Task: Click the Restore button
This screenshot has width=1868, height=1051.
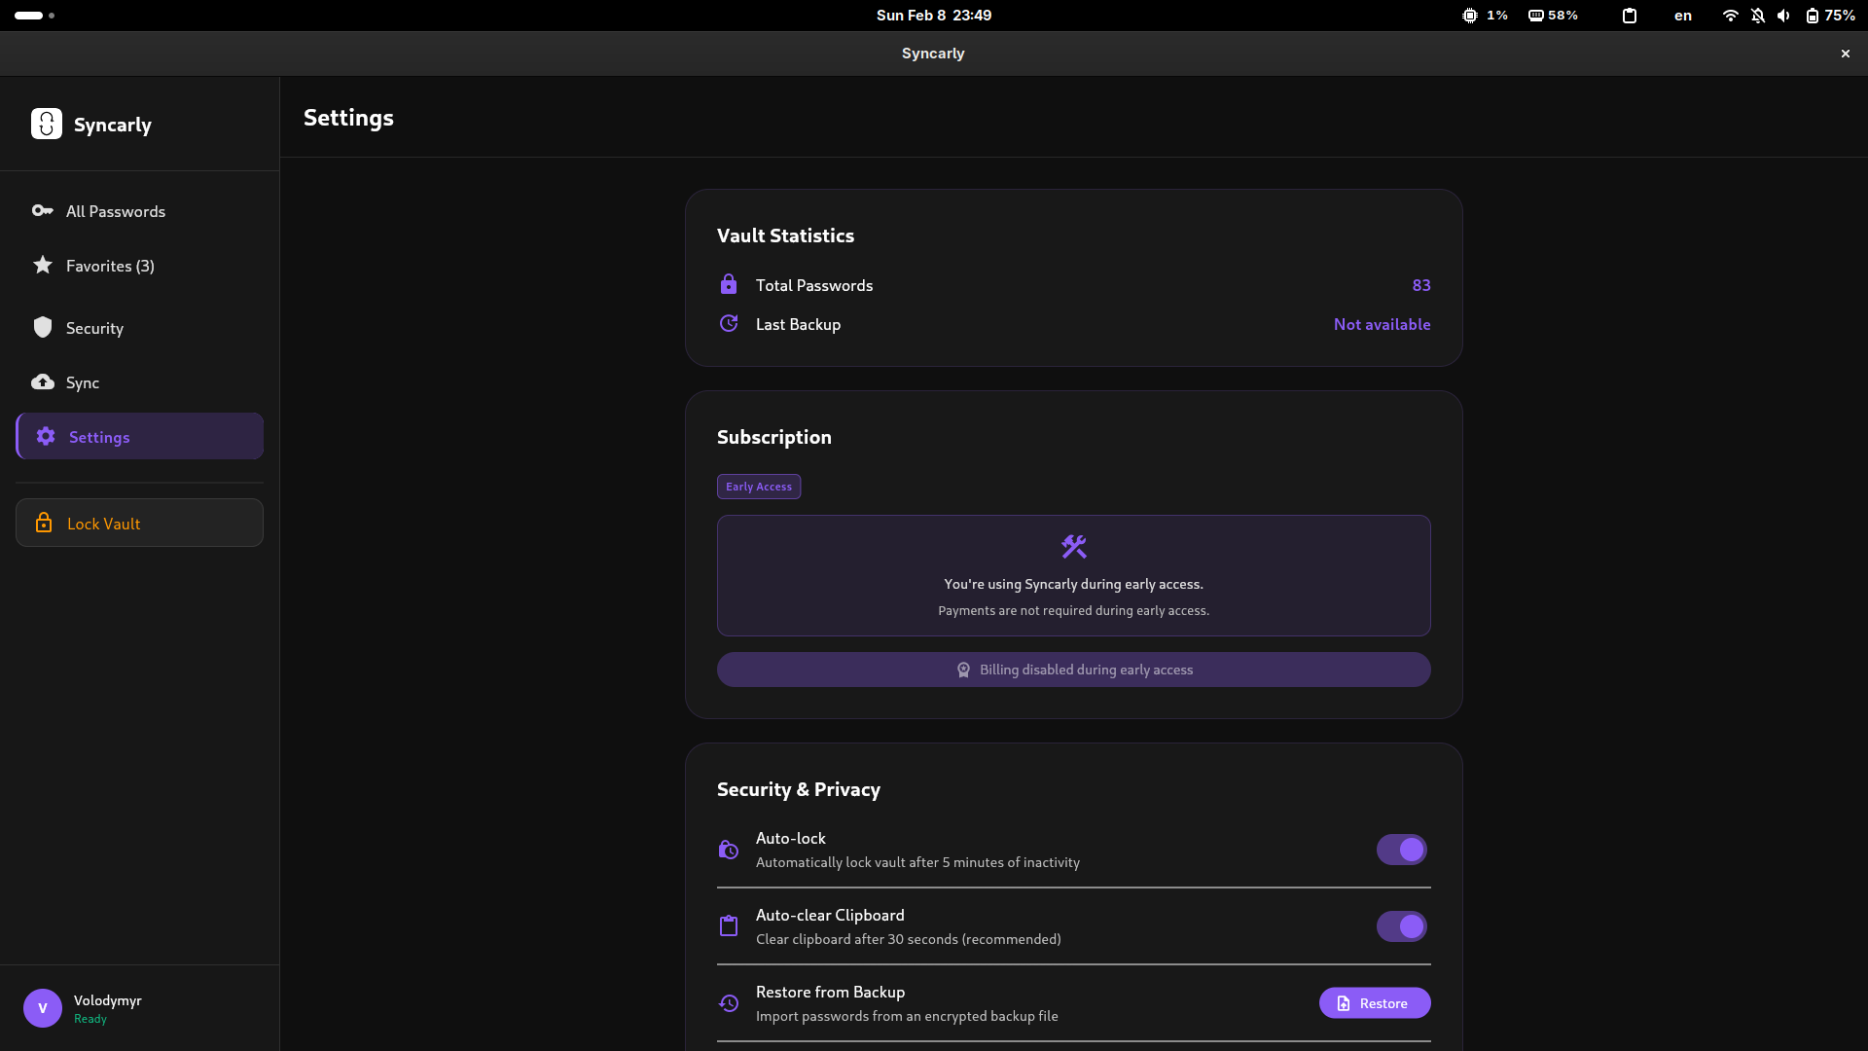Action: click(1374, 1002)
